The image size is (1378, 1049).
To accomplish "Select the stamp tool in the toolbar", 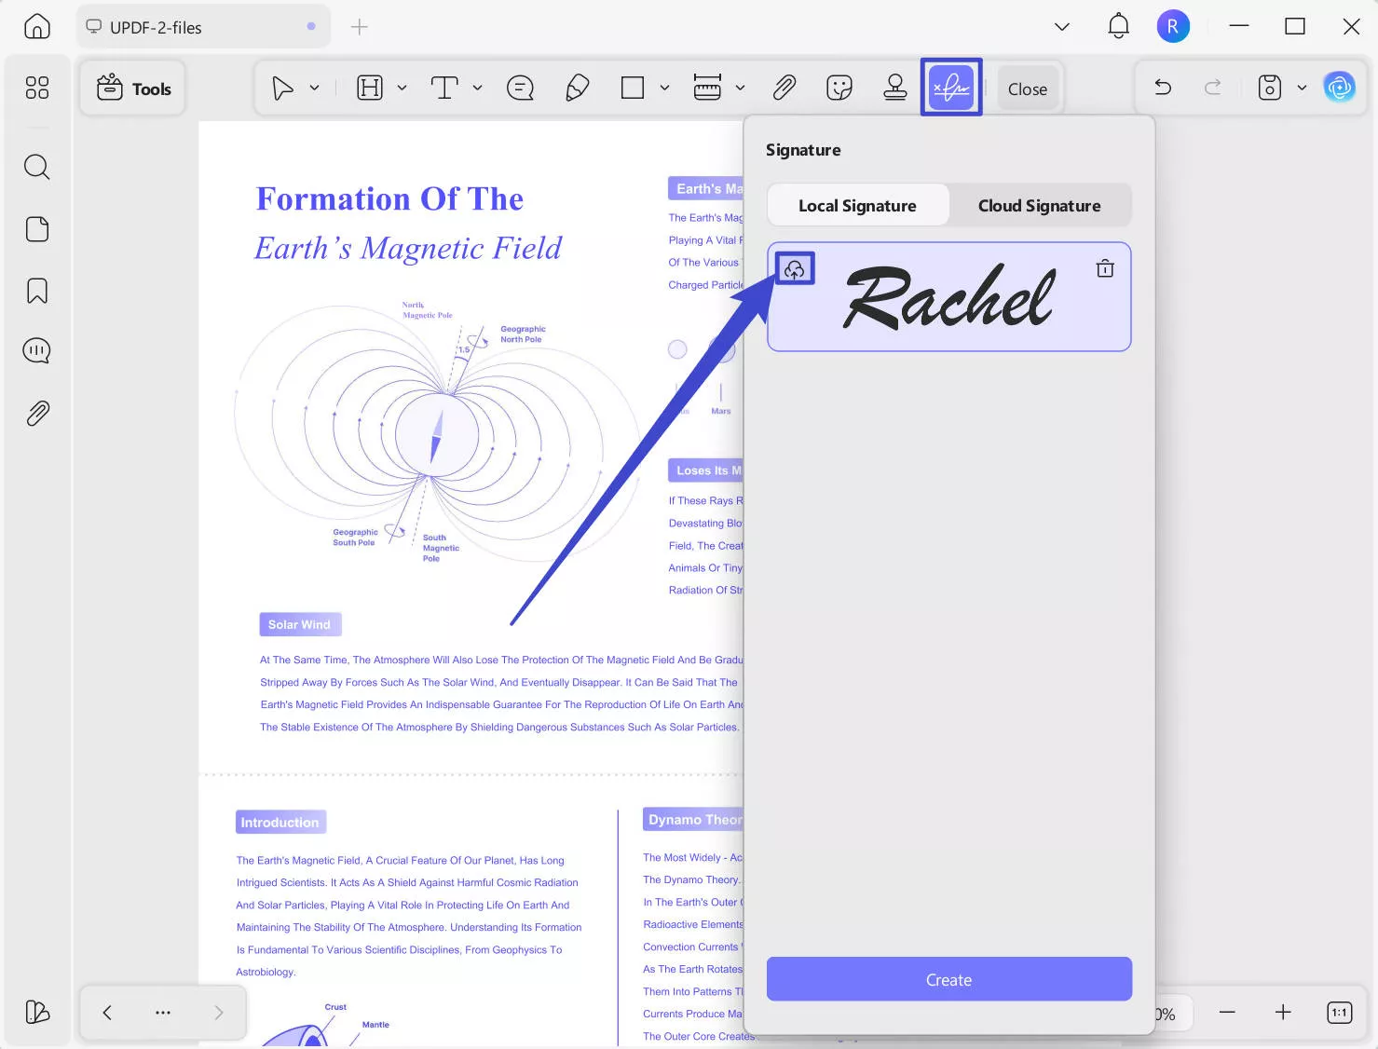I will point(895,88).
